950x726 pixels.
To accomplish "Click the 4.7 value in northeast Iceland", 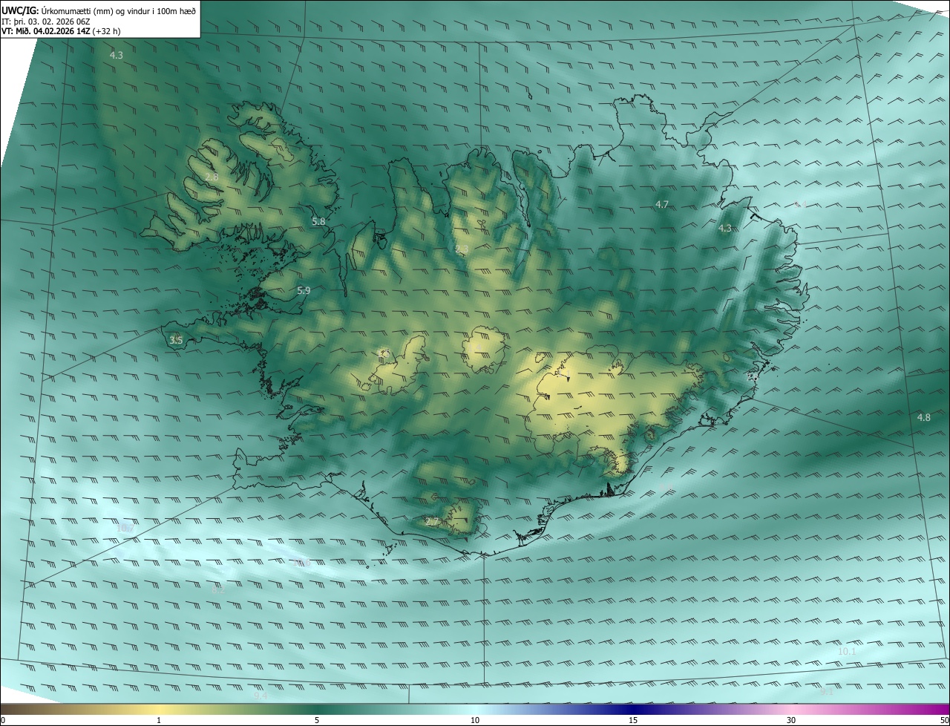I will point(662,204).
